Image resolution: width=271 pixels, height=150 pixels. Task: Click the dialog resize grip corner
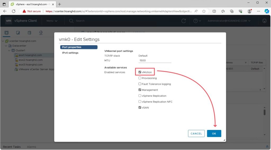224,140
